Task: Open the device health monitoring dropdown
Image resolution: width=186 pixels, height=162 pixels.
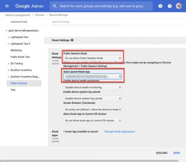Action: pyautogui.click(x=92, y=87)
